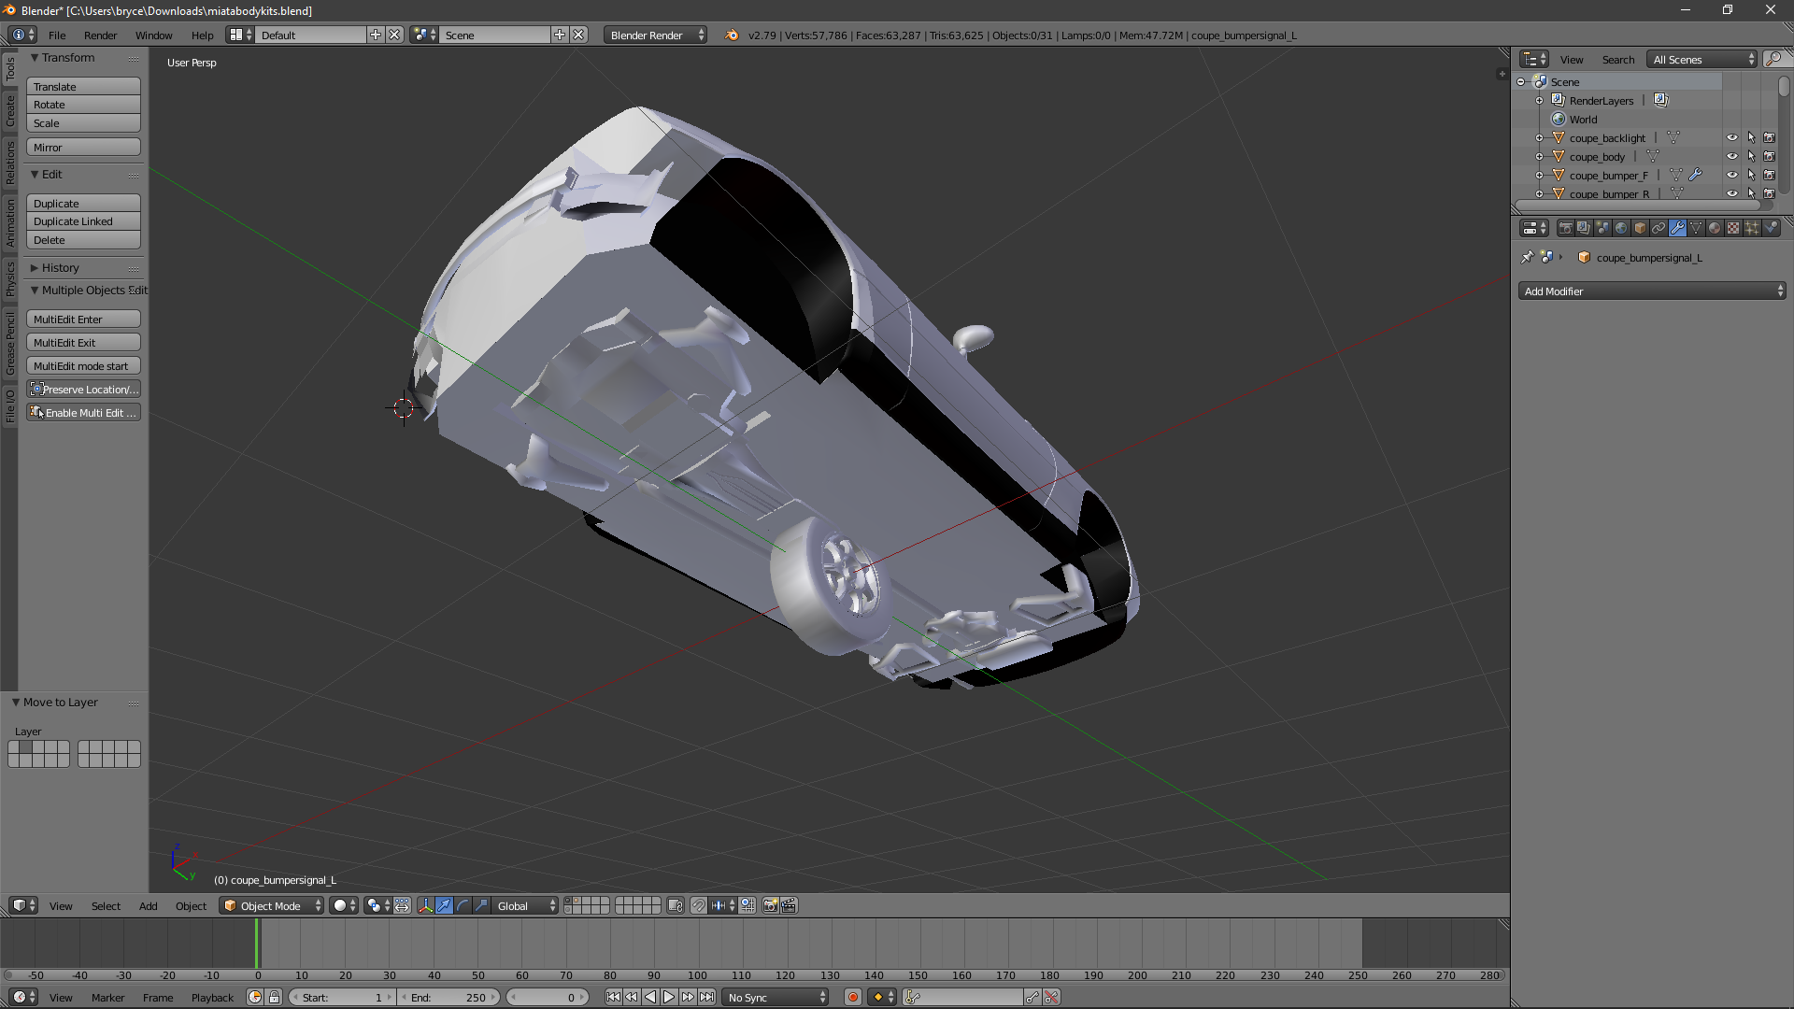
Task: Hide coupe_backlight using its eye icon
Action: (1731, 137)
